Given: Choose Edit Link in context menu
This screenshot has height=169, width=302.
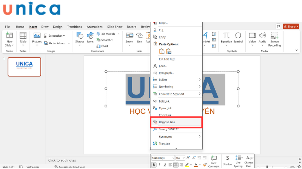Looking at the screenshot, I should pyautogui.click(x=176, y=101).
